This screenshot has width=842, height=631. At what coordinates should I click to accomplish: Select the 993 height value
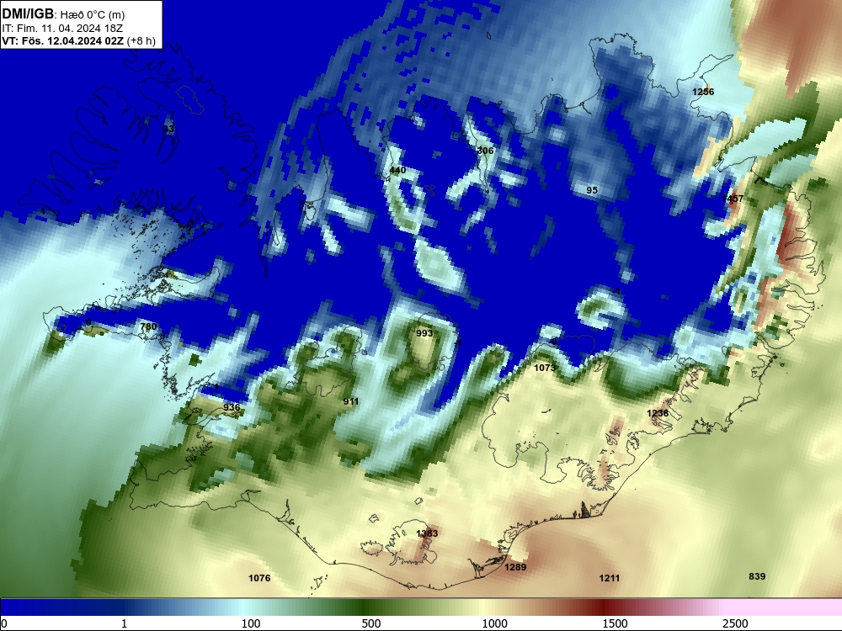[x=424, y=333]
